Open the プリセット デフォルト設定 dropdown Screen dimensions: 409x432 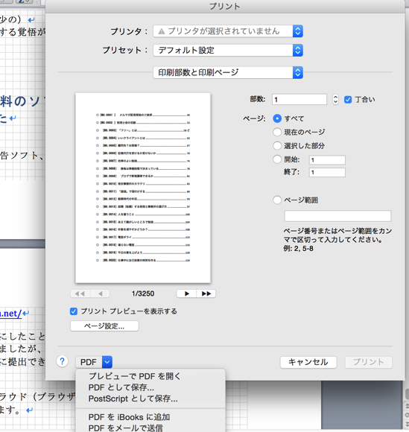tap(228, 50)
